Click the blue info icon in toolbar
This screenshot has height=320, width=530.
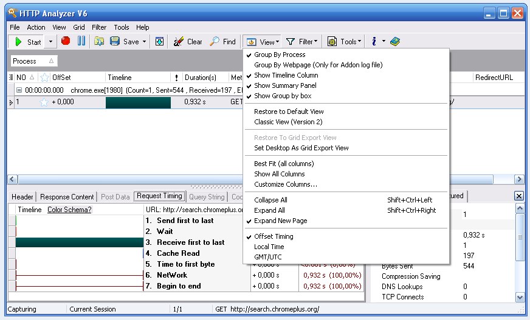[374, 41]
